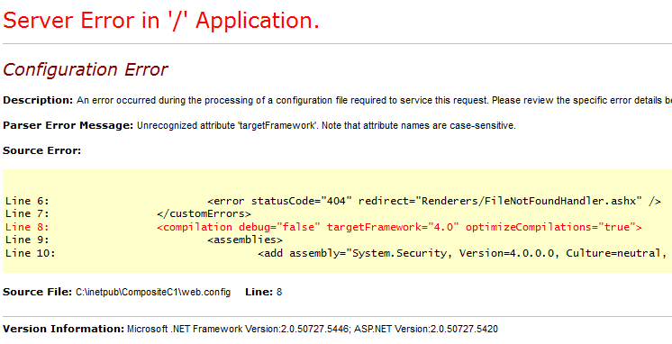672x344 pixels.
Task: Click the 'Version Information:' label
Action: pos(63,330)
